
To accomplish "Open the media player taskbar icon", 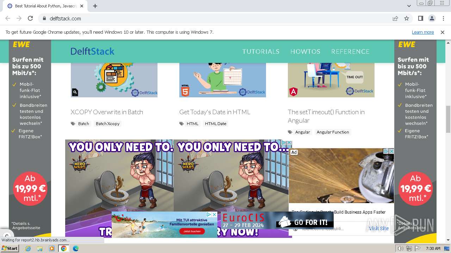I will point(52,248).
